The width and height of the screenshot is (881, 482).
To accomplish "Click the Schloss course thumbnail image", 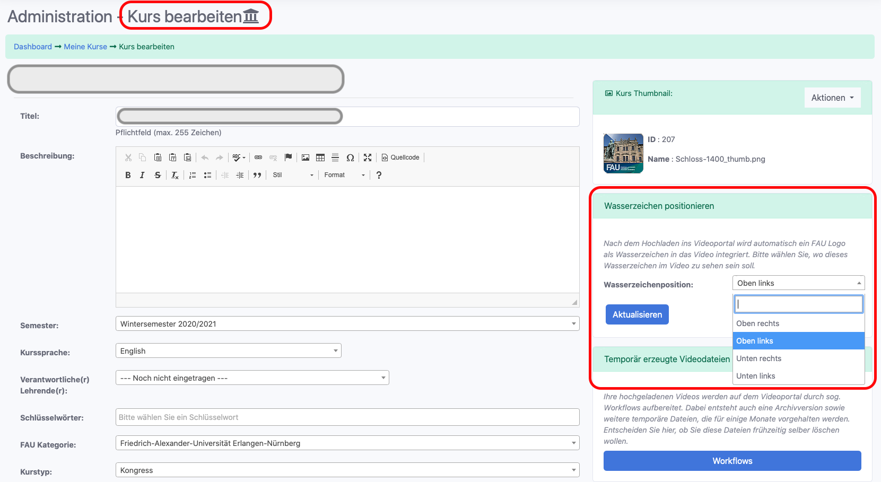I will click(x=623, y=153).
